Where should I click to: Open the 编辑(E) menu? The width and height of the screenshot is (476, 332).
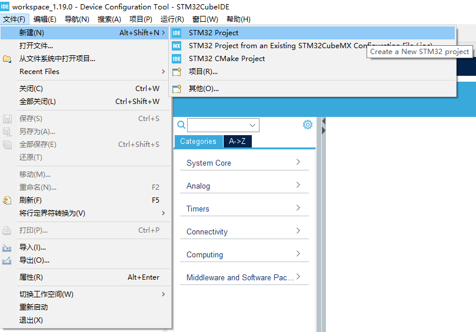(x=45, y=19)
